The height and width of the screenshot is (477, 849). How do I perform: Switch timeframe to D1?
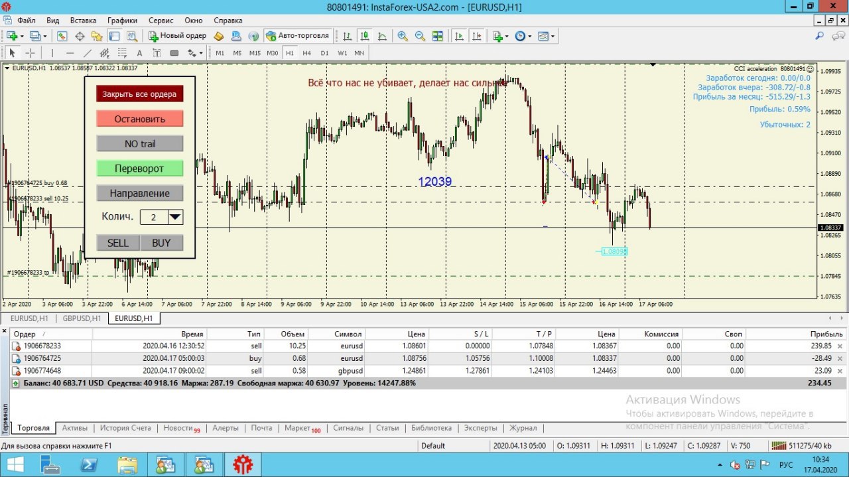tap(324, 53)
